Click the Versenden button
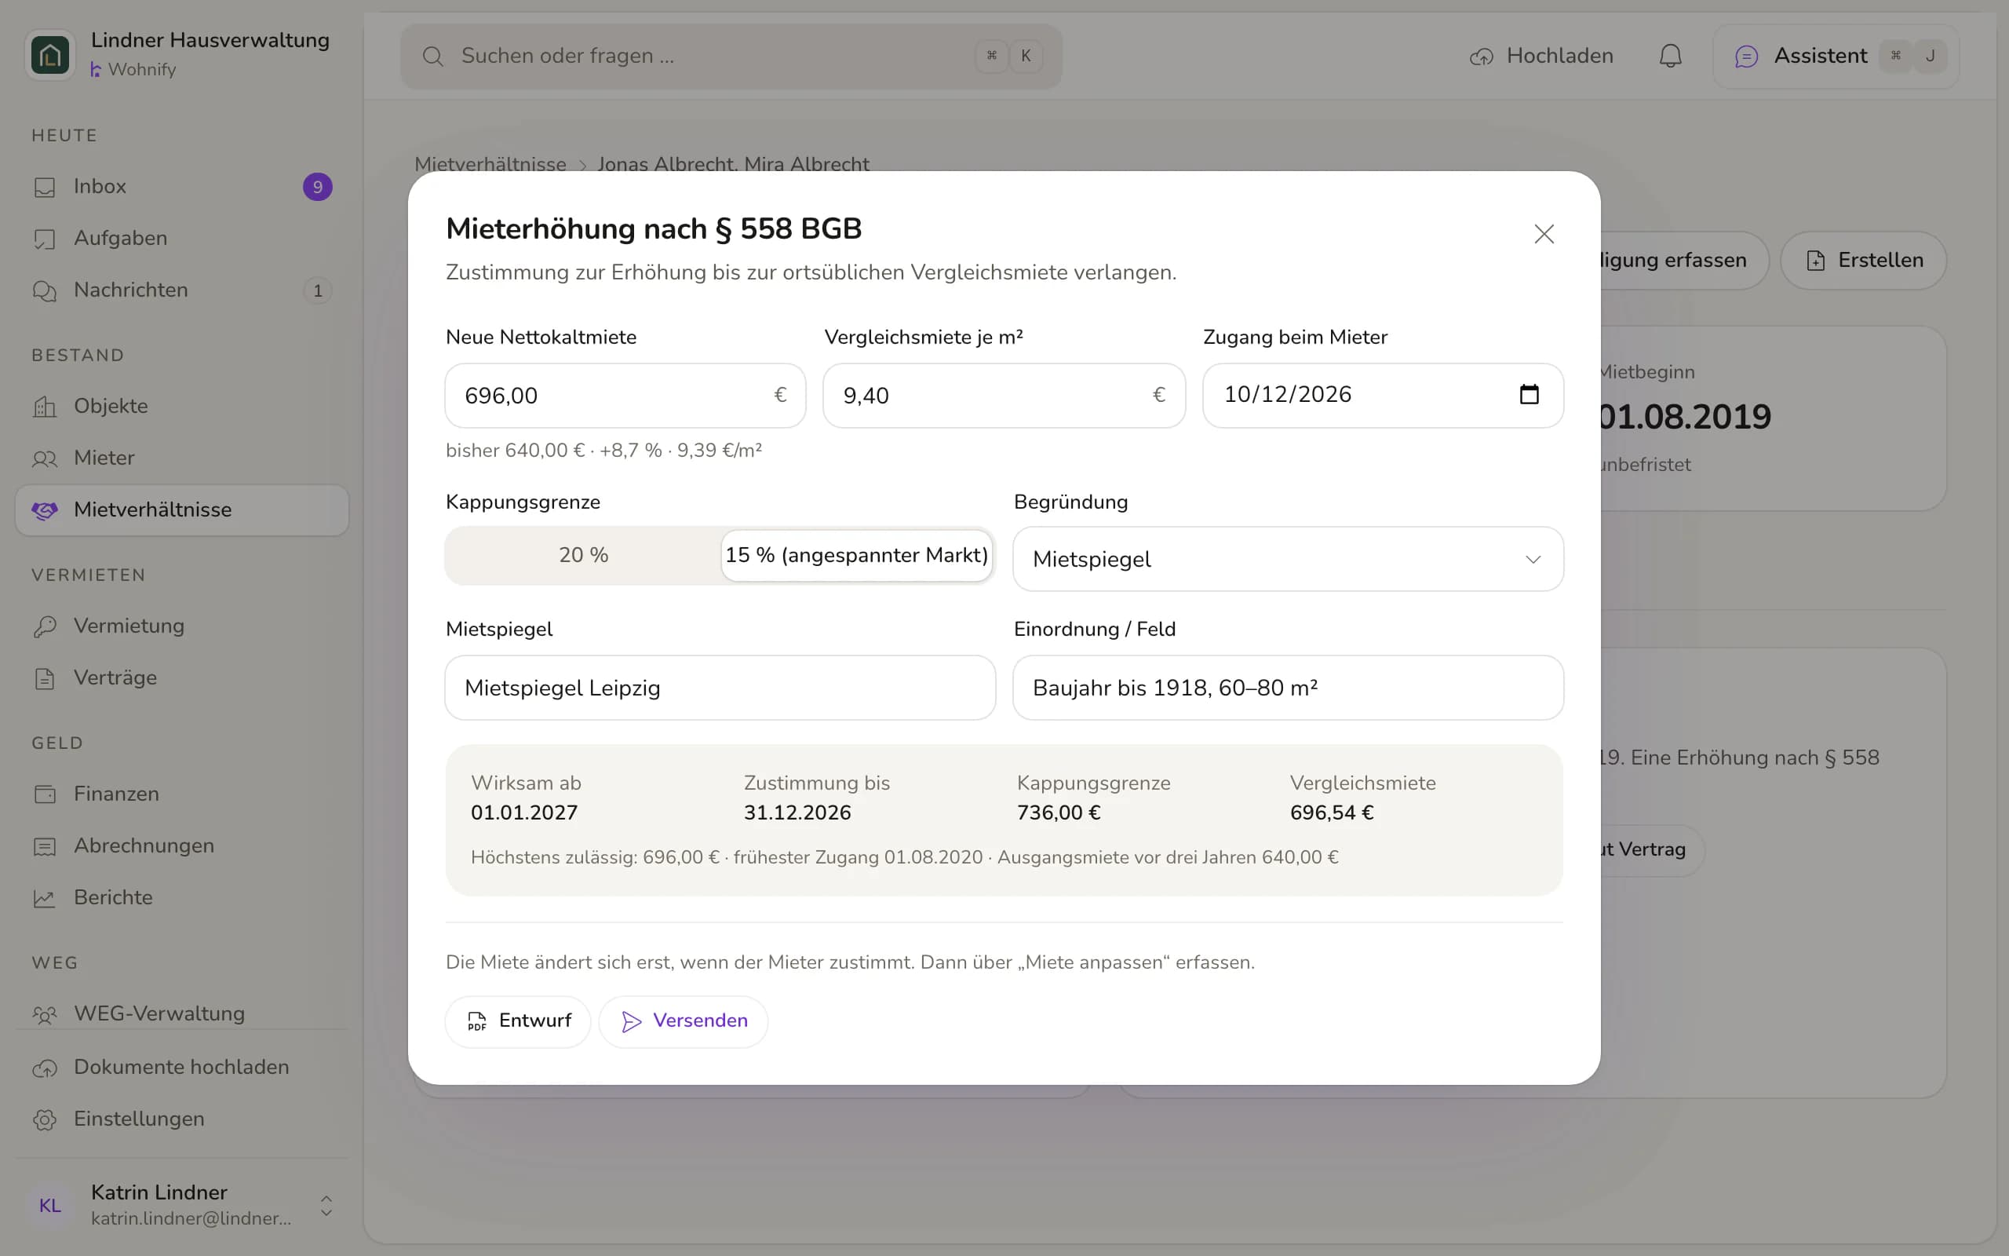The image size is (2009, 1256). click(684, 1021)
